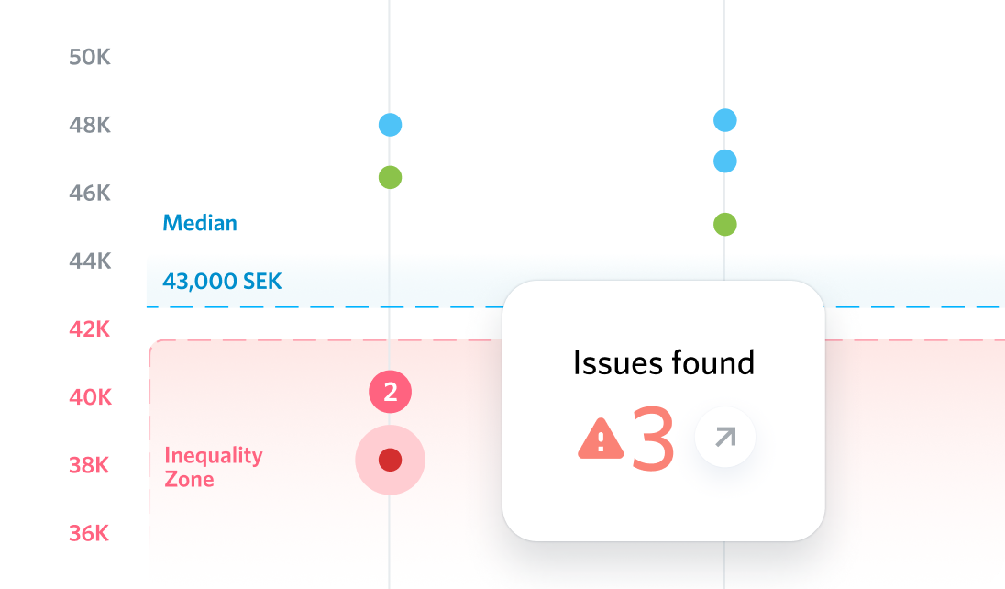Screen dimensions: 1005x589
Task: Click the Median label
Action: 200,223
